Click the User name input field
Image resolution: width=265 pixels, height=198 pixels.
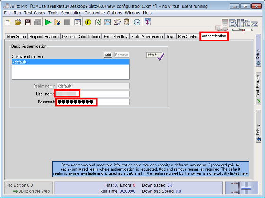tap(93, 94)
